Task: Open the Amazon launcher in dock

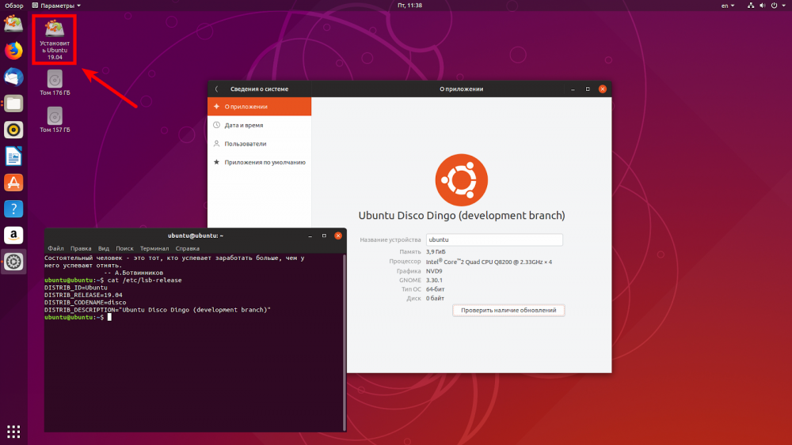Action: click(13, 236)
